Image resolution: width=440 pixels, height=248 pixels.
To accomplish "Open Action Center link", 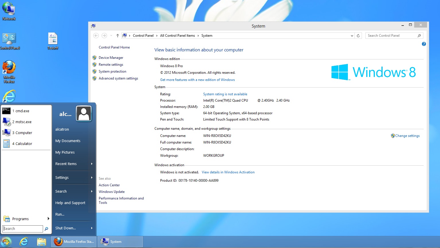I will click(109, 185).
